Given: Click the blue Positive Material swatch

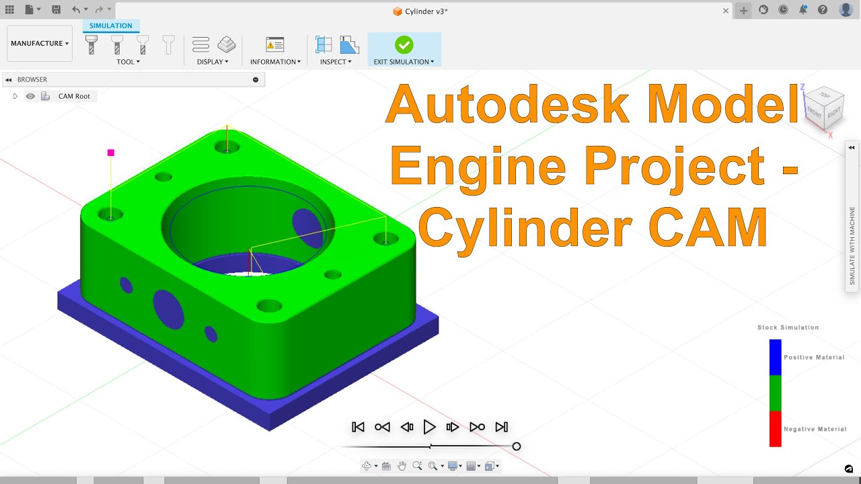Looking at the screenshot, I should point(776,357).
